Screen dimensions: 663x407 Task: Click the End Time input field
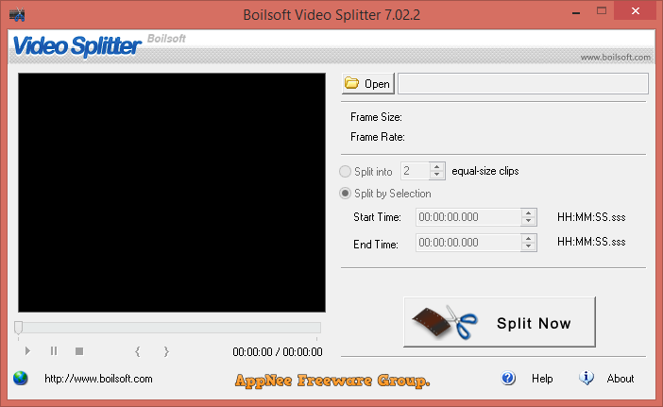468,243
